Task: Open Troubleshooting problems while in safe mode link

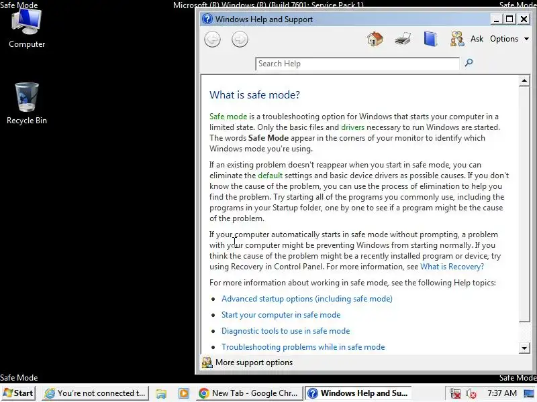Action: click(303, 347)
